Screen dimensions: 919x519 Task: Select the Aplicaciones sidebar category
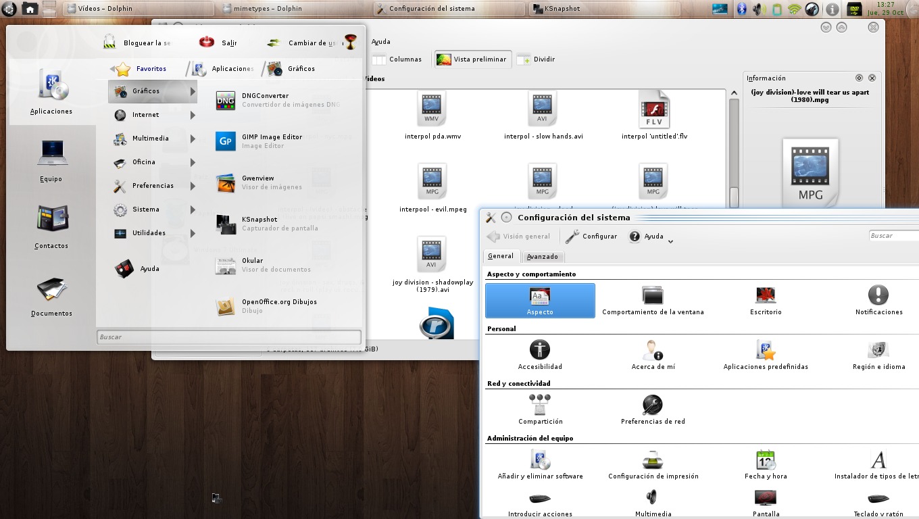click(51, 91)
